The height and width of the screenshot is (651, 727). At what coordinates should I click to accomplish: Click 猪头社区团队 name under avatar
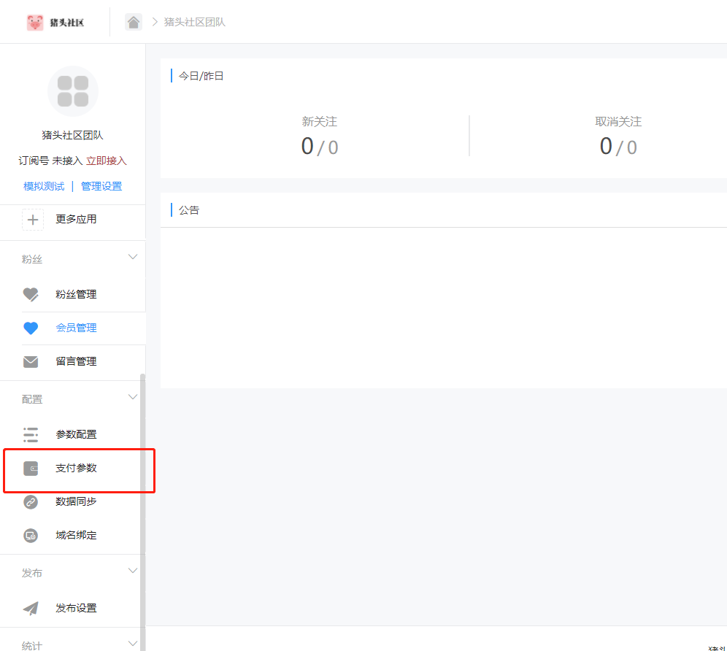[x=73, y=136]
